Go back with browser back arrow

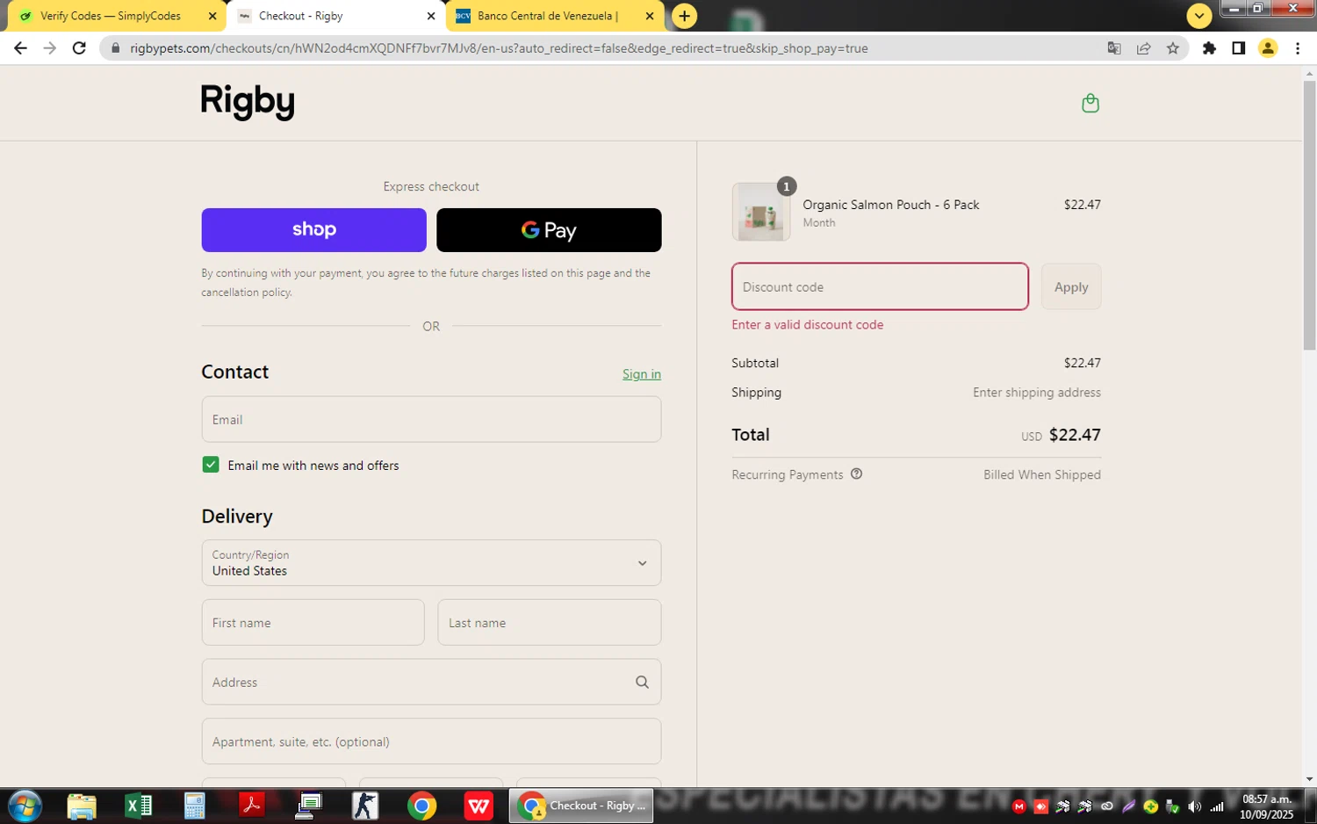click(x=20, y=48)
